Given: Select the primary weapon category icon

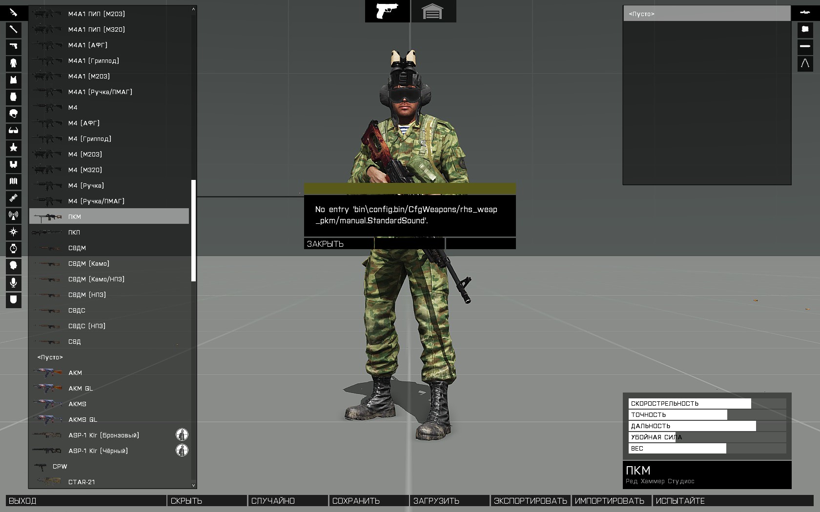Looking at the screenshot, I should (13, 13).
